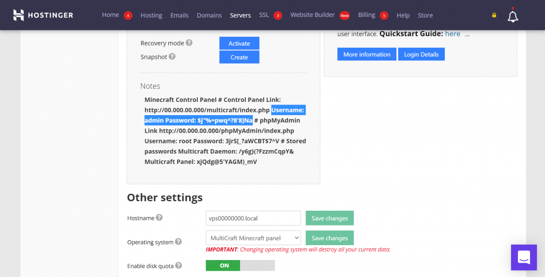Click the yellow padlock icon
Image resolution: width=545 pixels, height=277 pixels.
point(494,15)
